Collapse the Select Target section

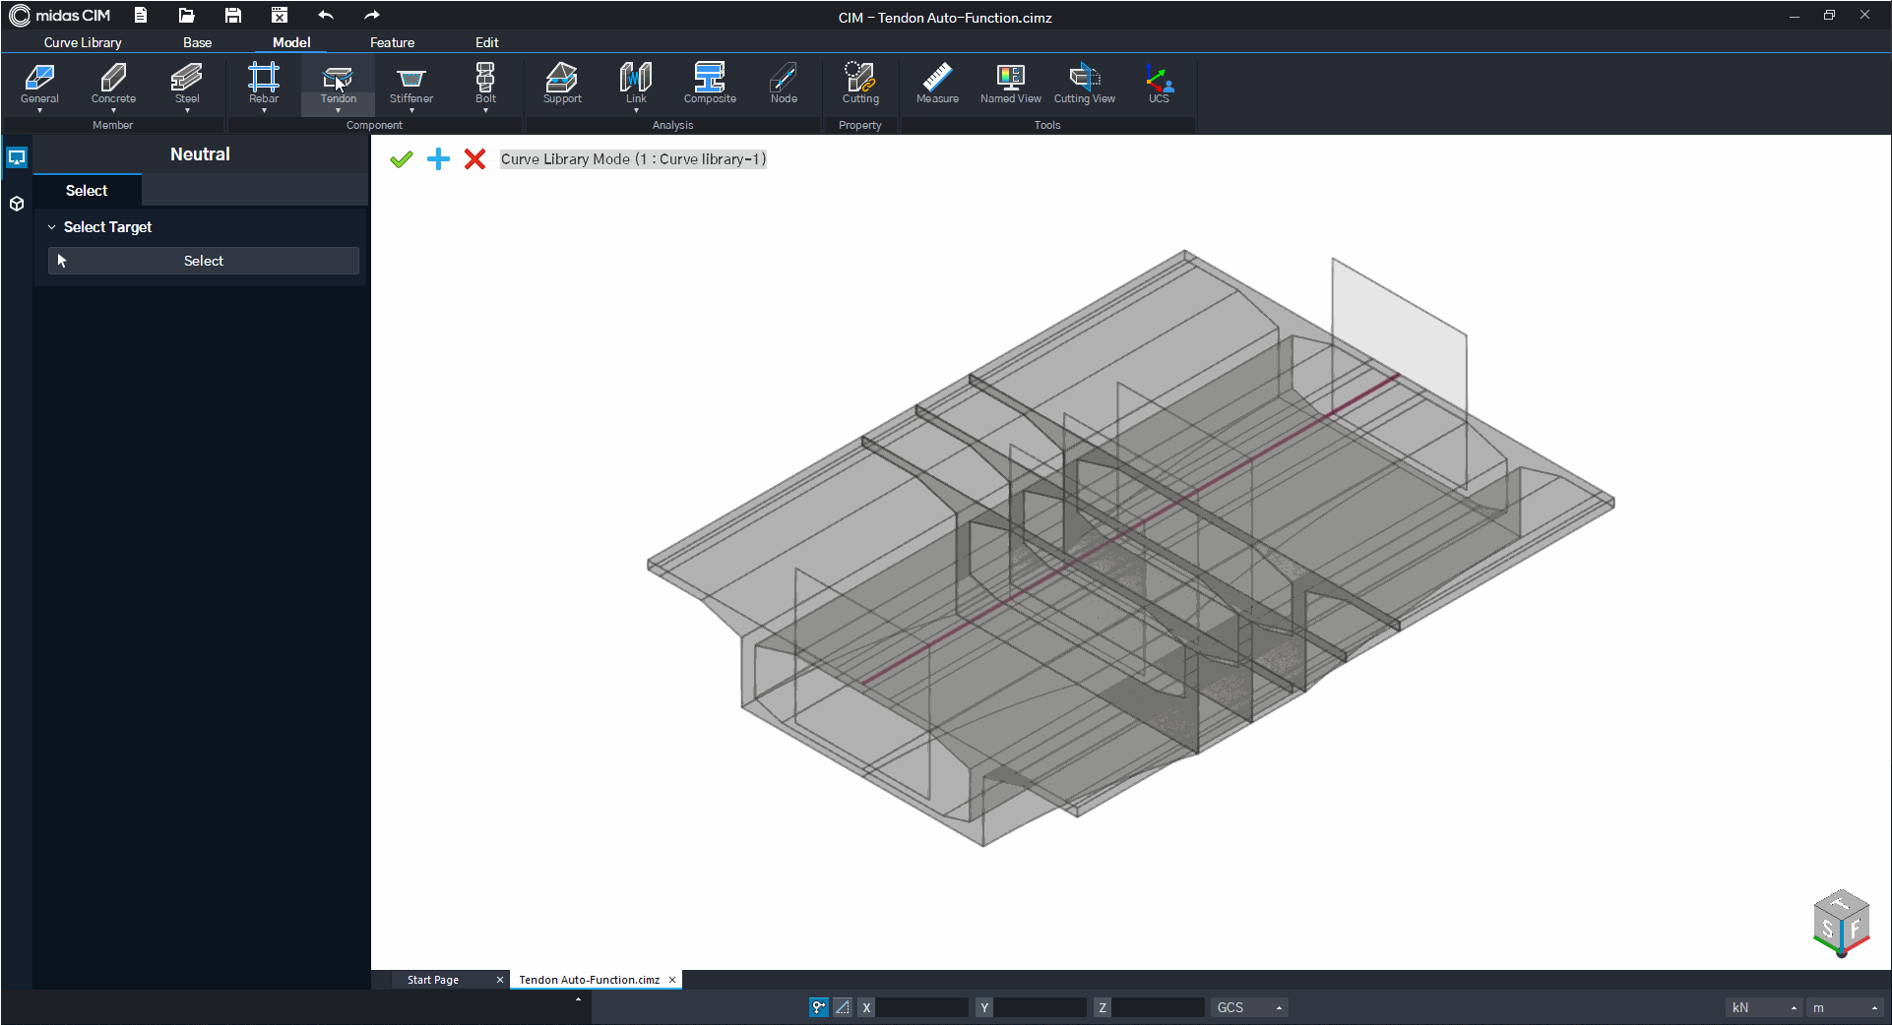[x=52, y=227]
